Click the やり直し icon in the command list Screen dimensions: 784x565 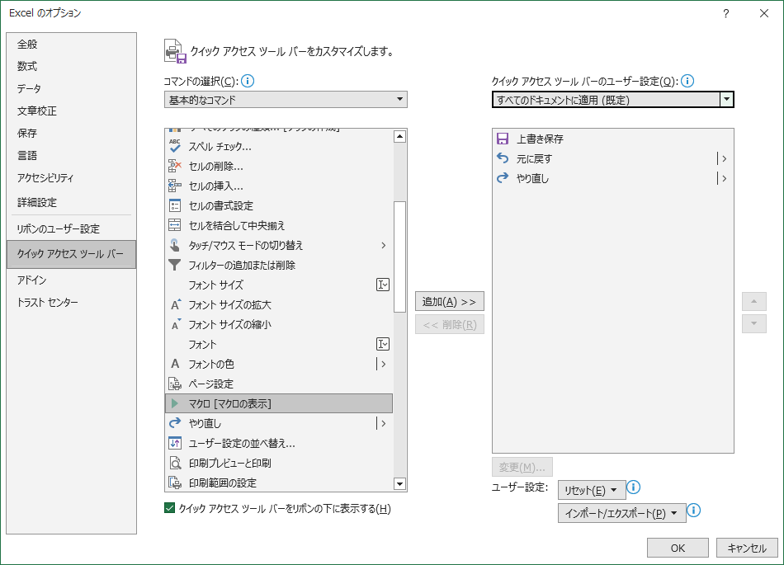tap(174, 423)
